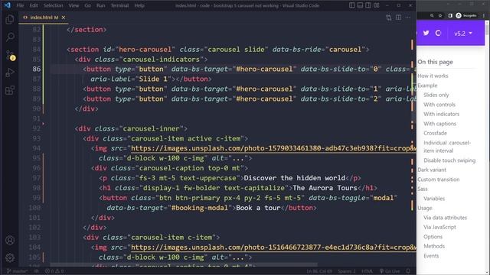The height and width of the screenshot is (275, 490).
Task: Go to 'Custom transition' link
Action: [439, 180]
